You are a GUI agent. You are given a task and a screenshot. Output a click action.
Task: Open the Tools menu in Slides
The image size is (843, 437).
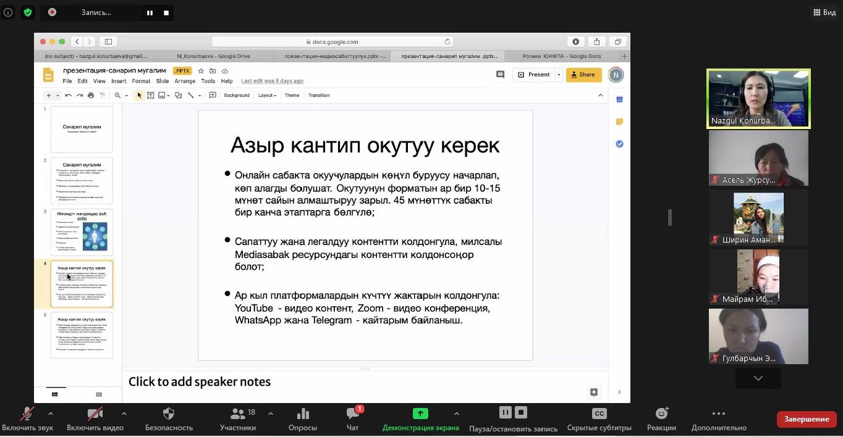(208, 81)
